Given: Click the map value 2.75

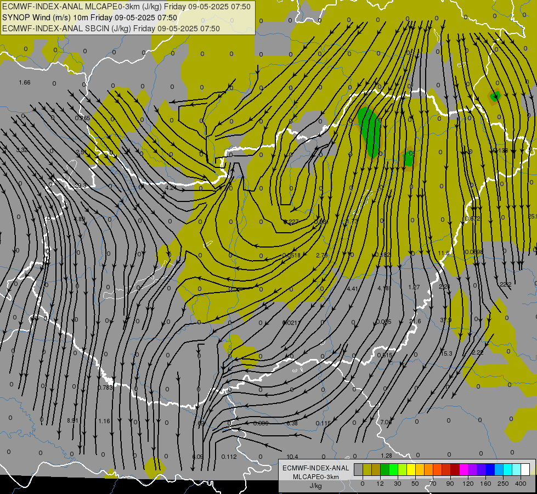Looking at the screenshot, I should pyautogui.click(x=322, y=255).
